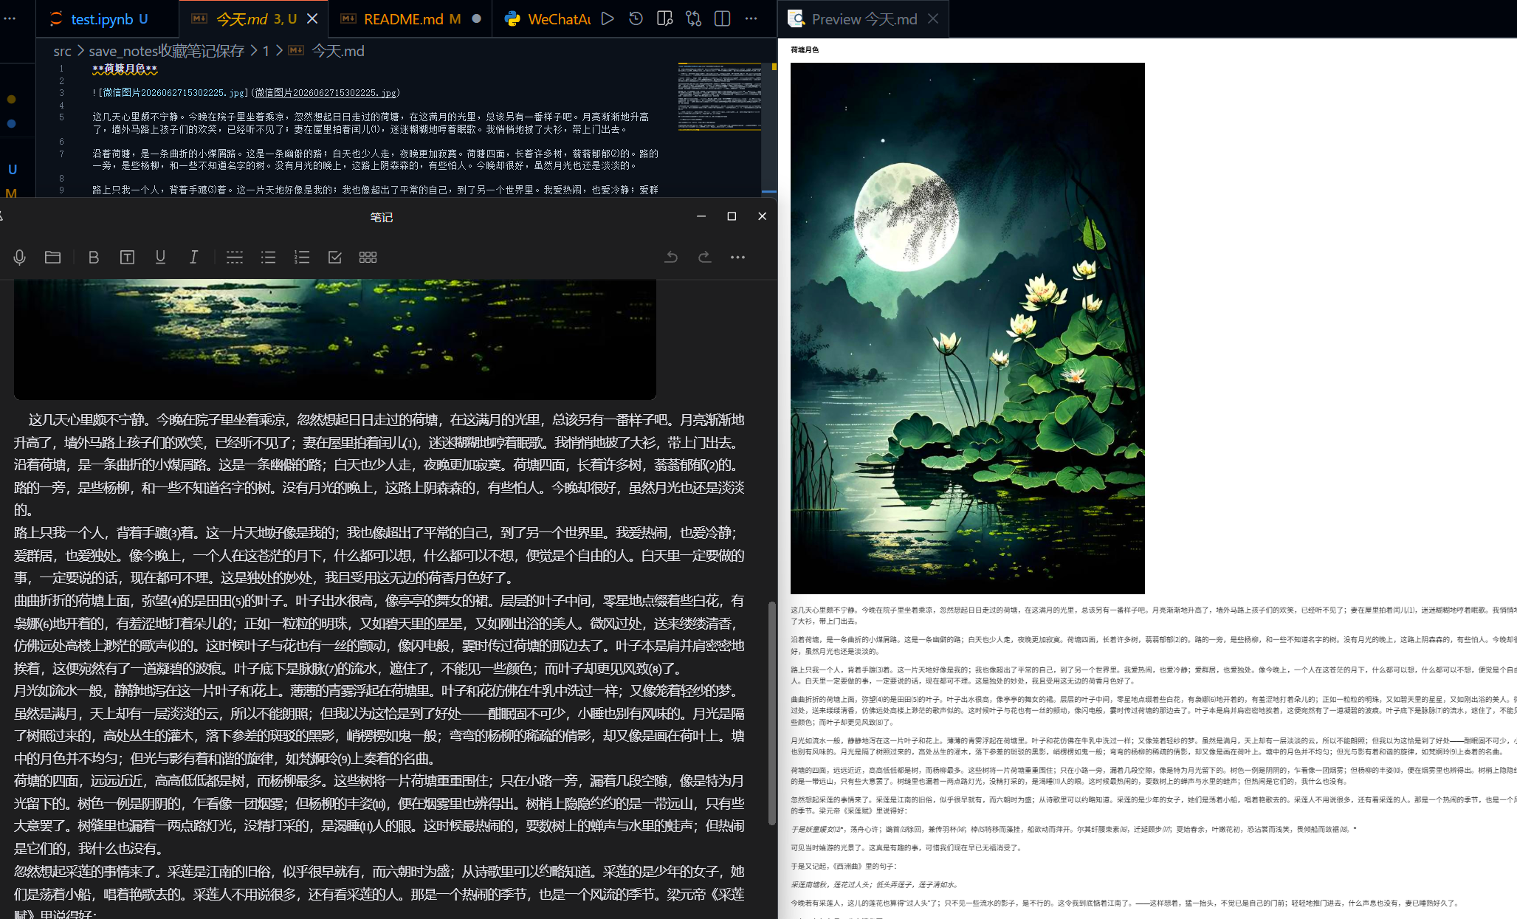Close the Preview 今天.md tab

[x=933, y=18]
